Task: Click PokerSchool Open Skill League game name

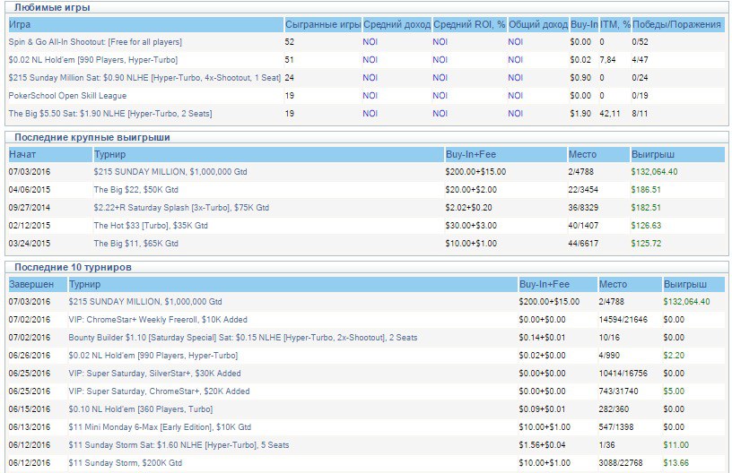Action: [67, 96]
